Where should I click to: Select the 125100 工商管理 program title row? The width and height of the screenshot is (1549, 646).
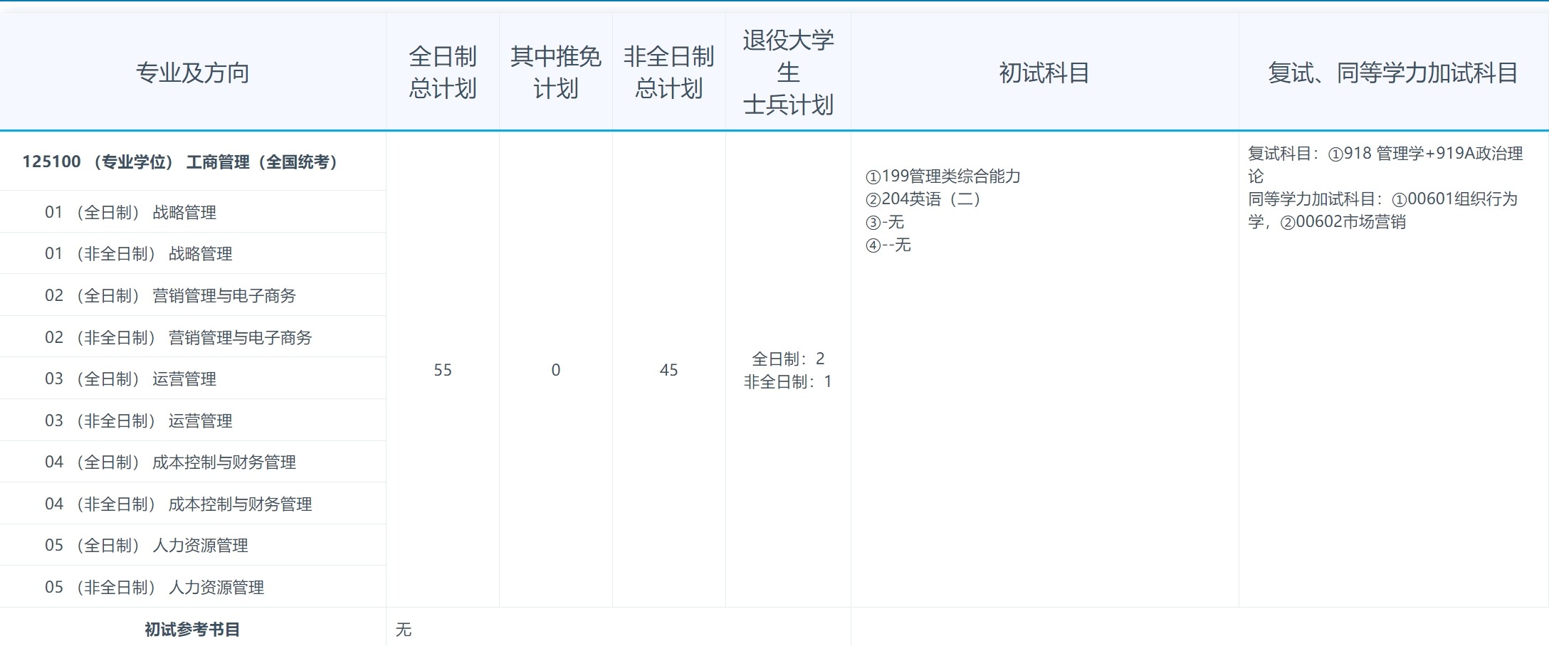pos(192,161)
